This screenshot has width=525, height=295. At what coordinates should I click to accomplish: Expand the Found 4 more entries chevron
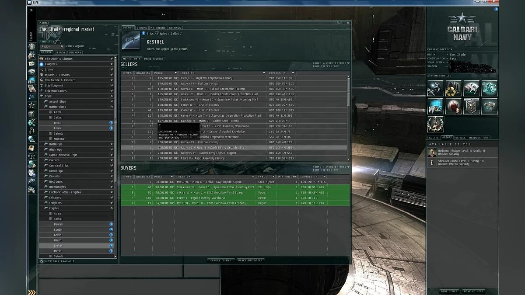pyautogui.click(x=348, y=63)
